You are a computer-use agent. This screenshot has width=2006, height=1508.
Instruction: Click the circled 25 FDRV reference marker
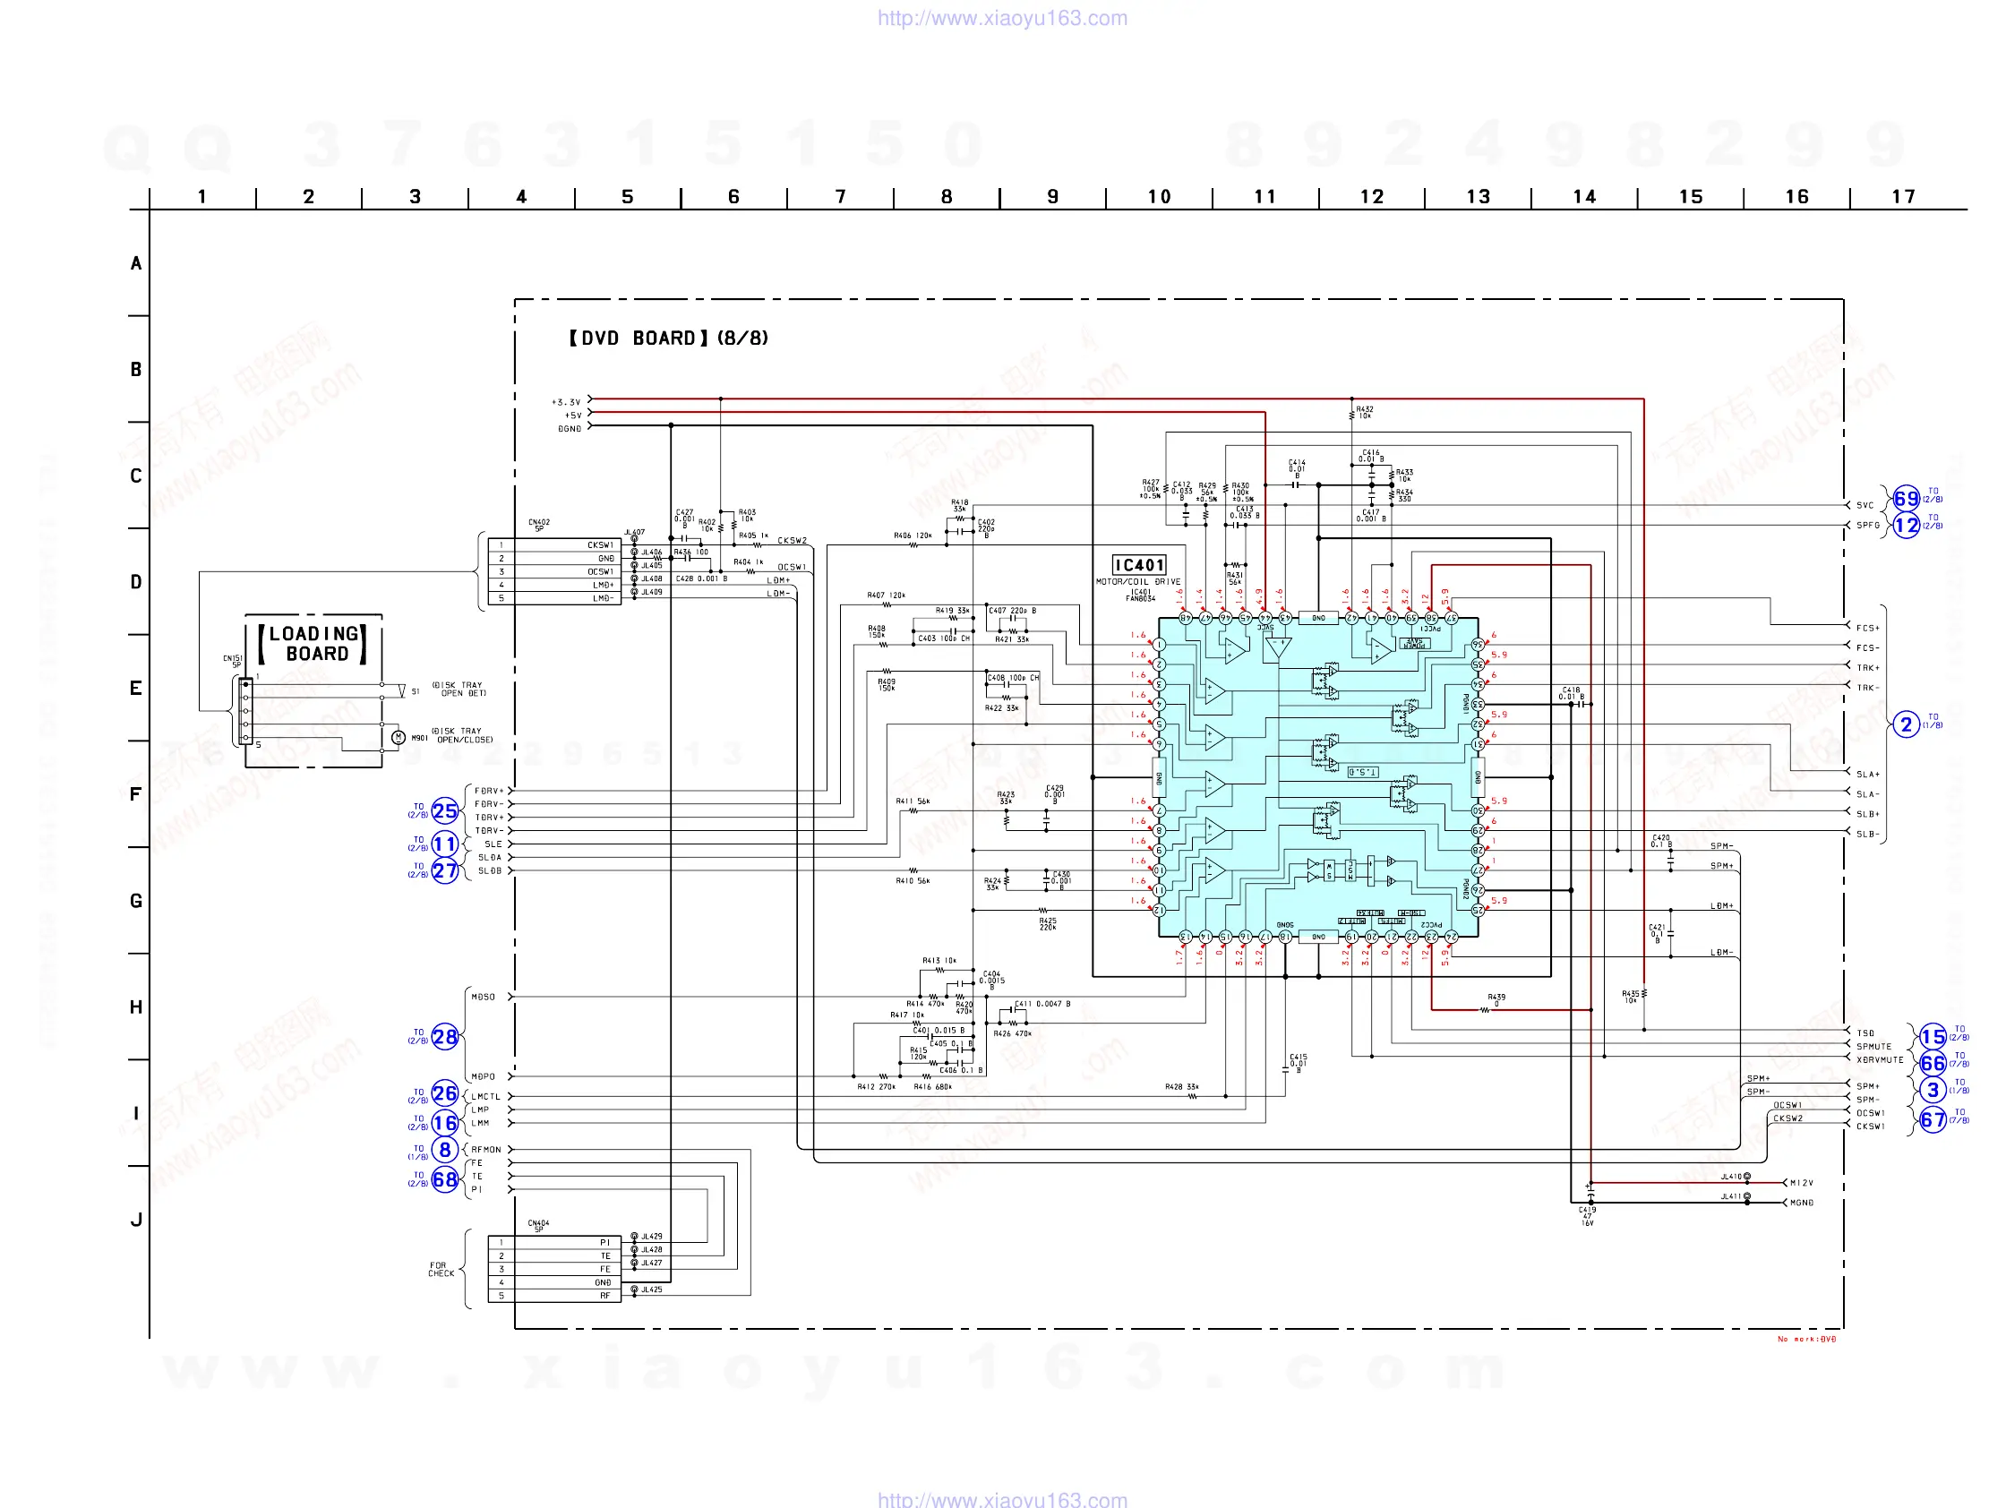coord(444,810)
